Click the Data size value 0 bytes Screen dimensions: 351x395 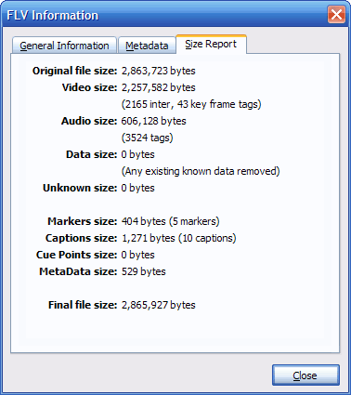click(137, 154)
